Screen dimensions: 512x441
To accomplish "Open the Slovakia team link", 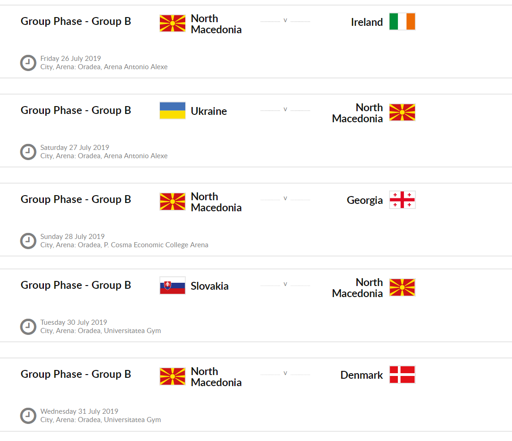I will 209,286.
